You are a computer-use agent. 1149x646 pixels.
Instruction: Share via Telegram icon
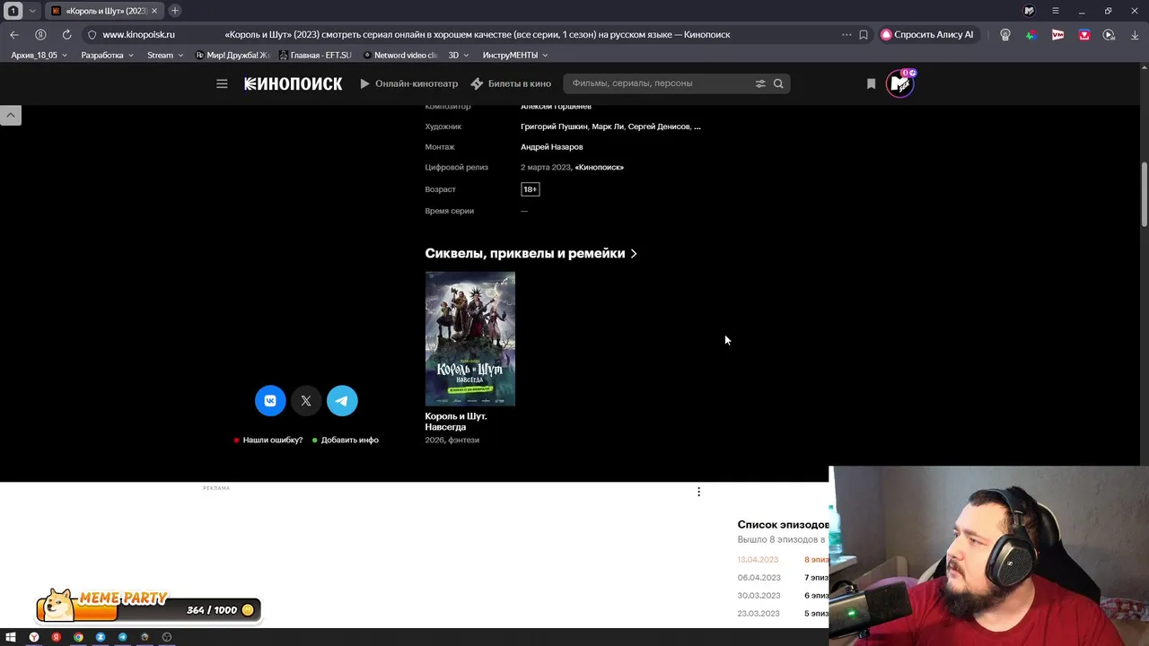[342, 401]
